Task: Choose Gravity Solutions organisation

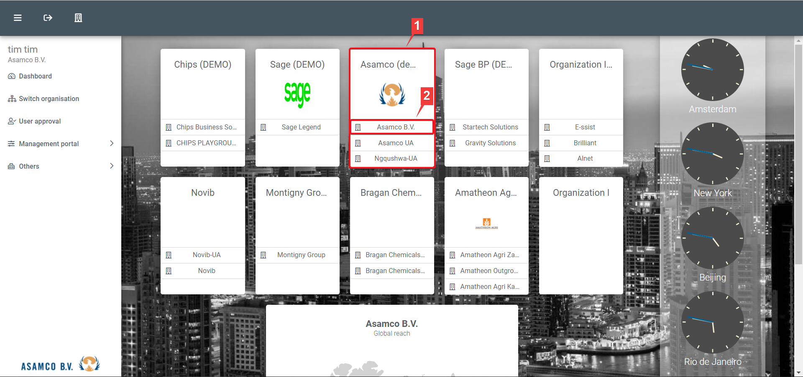Action: (486, 143)
